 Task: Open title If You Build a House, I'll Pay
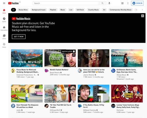point(94,106)
